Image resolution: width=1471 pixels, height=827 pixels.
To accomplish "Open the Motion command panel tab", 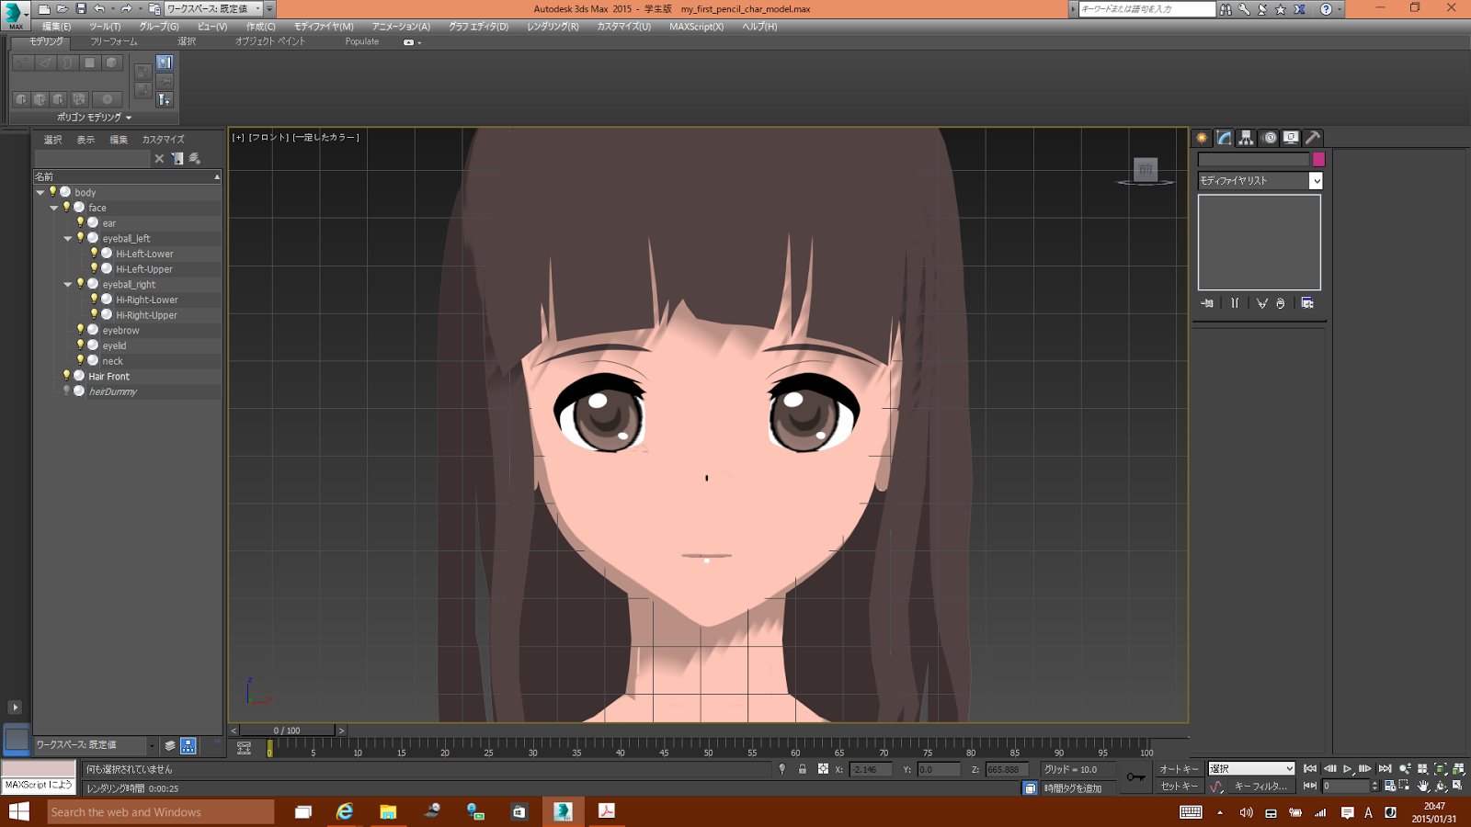I will coord(1269,138).
